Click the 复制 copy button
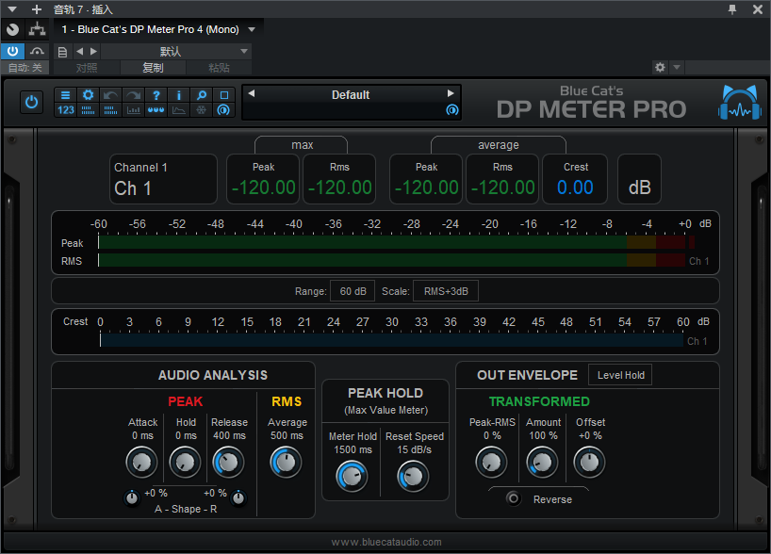 (153, 67)
